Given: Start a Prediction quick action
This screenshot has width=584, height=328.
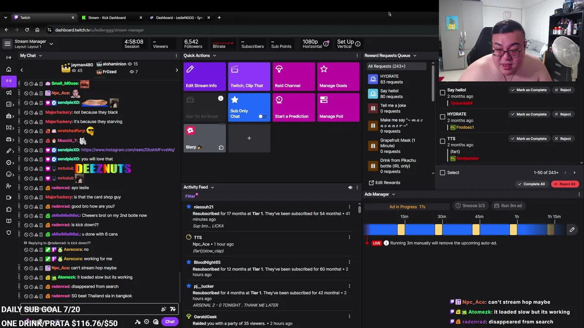Looking at the screenshot, I should tap(293, 107).
